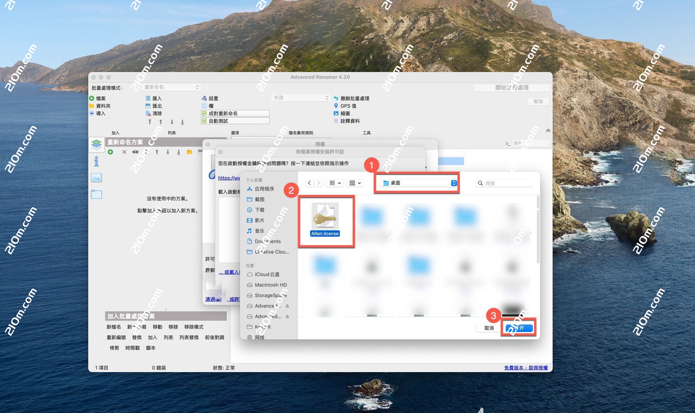695x413 pixels.
Task: Click the 撤銷批量處理 undo icon
Action: click(x=336, y=98)
